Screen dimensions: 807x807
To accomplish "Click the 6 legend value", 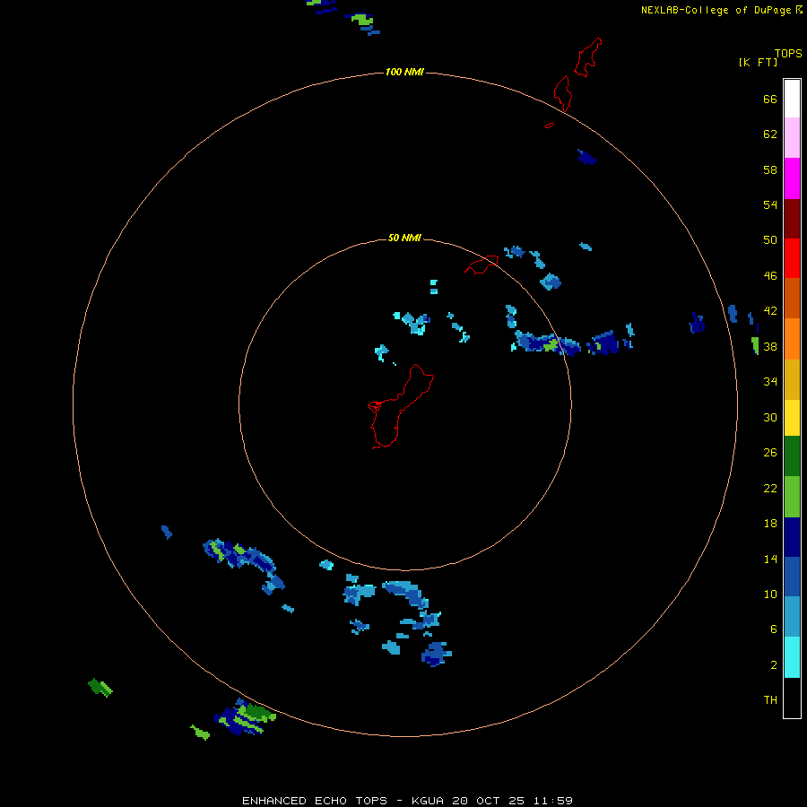I will (774, 629).
